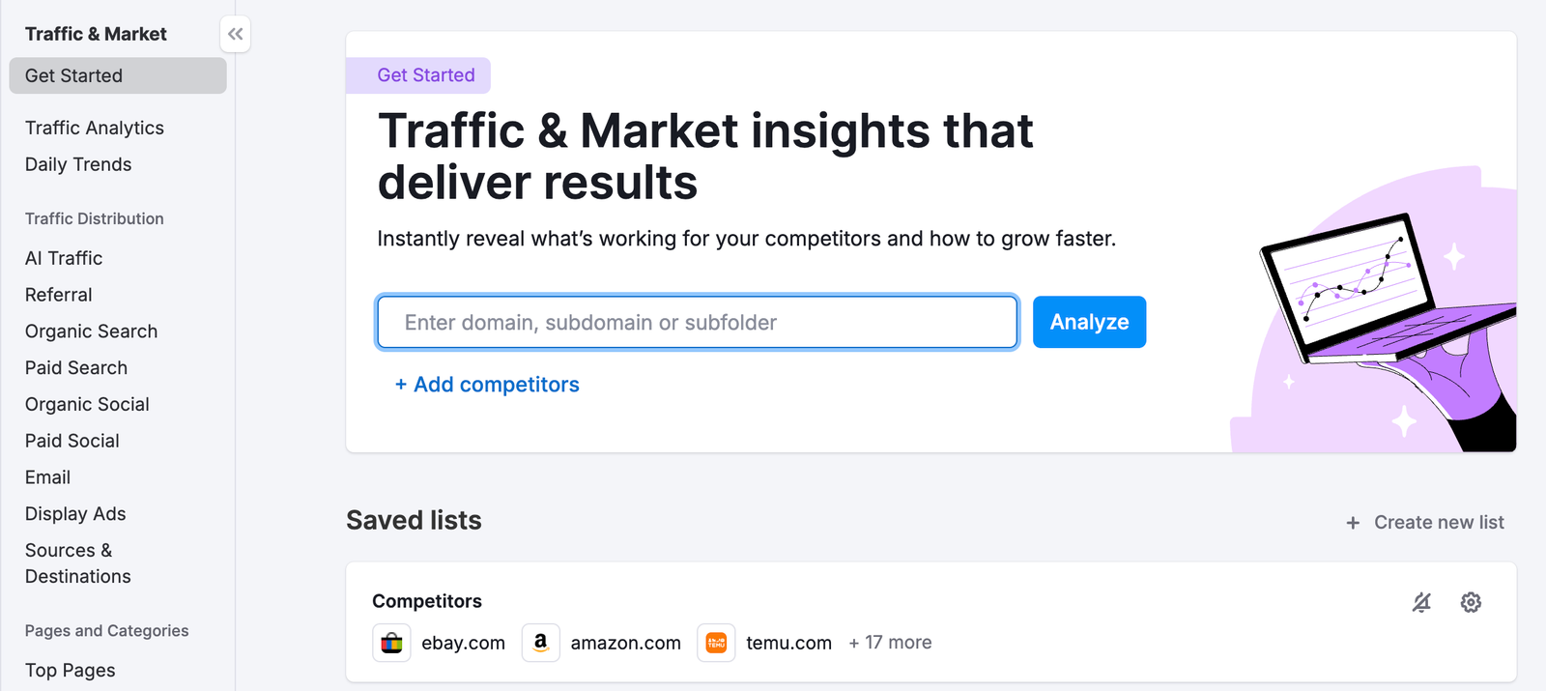Click the Add competitors link

click(x=487, y=385)
